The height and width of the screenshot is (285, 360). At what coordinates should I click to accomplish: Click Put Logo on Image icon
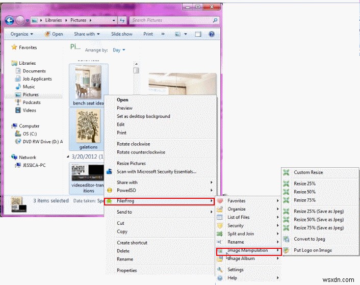(x=286, y=250)
